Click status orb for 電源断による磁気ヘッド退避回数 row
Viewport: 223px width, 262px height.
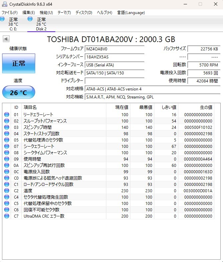7,178
